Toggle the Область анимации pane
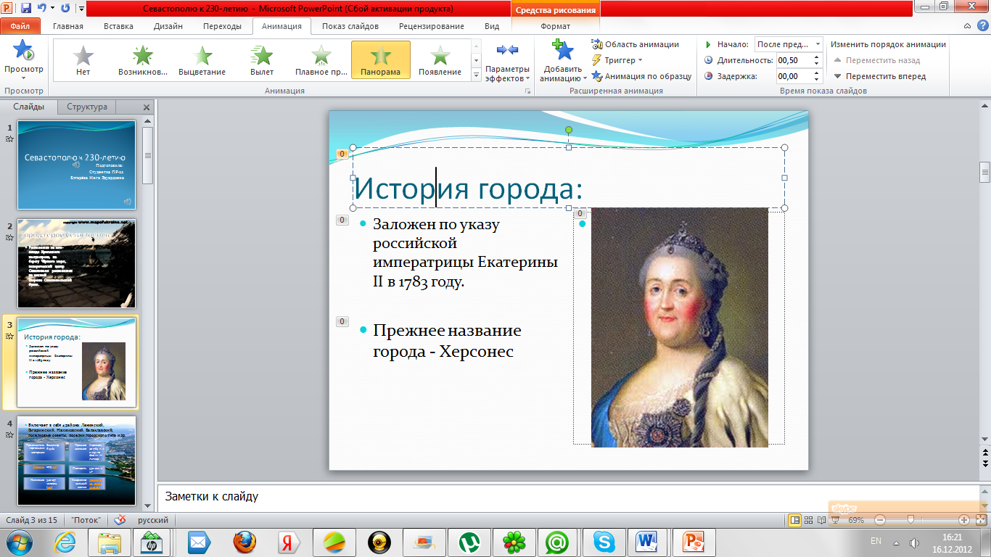This screenshot has height=557, width=991. pyautogui.click(x=636, y=44)
